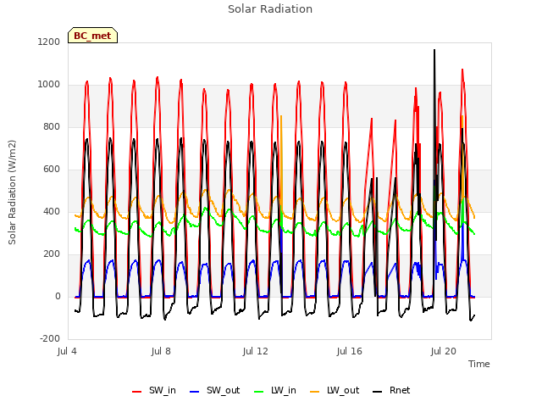Click the 400 y-axis tick label

(52, 211)
